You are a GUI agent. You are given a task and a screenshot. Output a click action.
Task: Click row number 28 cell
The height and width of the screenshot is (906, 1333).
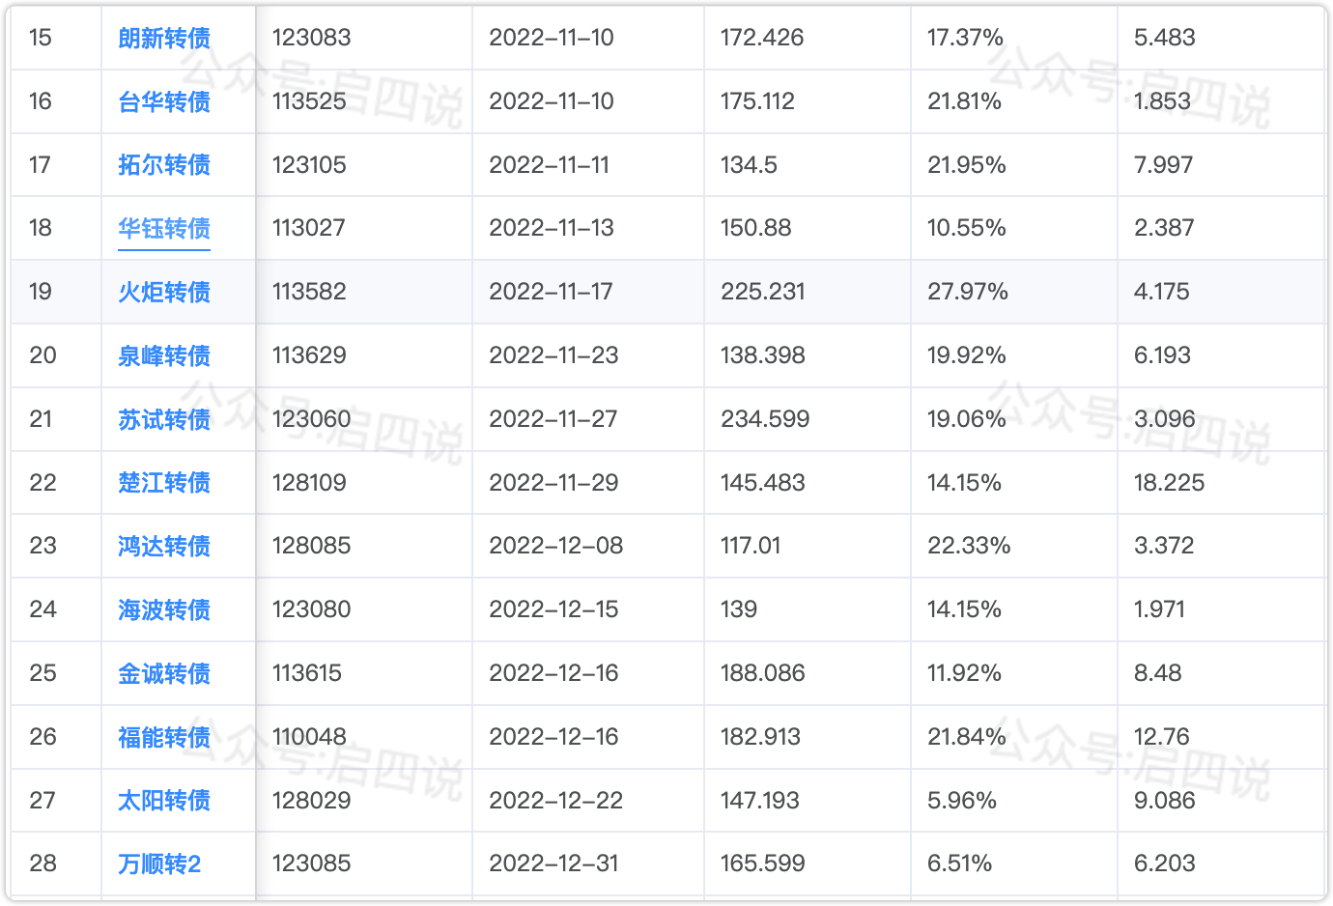(x=43, y=864)
